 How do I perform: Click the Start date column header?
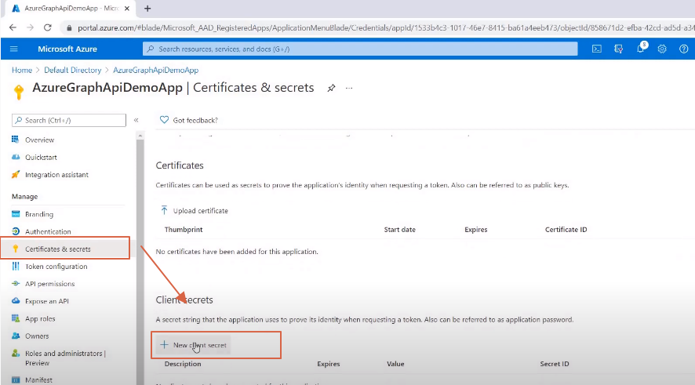(400, 230)
